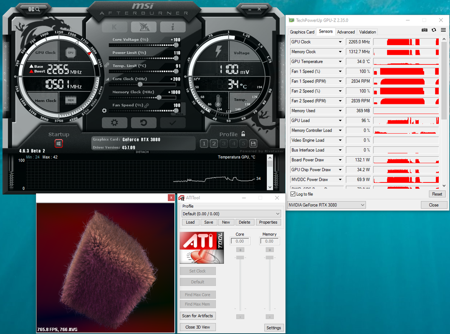Open profile Properties in ATITool
Image resolution: width=450 pixels, height=334 pixels.
pos(268,222)
